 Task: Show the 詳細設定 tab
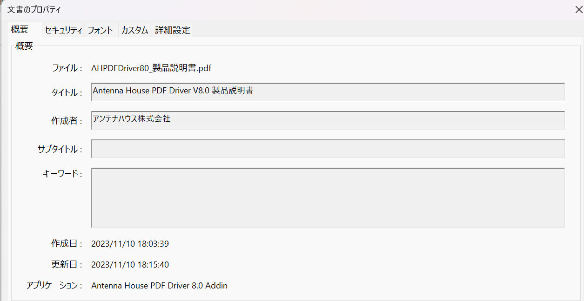point(172,31)
